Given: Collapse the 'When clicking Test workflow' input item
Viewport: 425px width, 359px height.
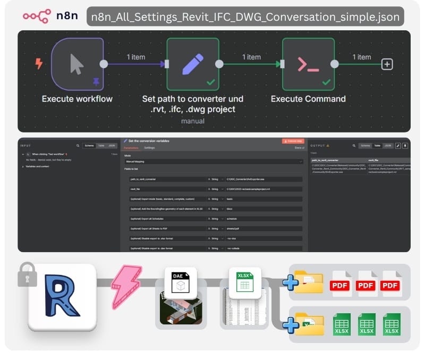Looking at the screenshot, I should tap(23, 154).
